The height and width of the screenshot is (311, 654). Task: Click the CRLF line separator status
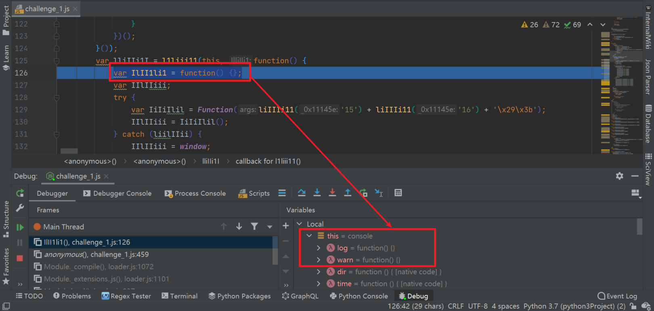tap(456, 306)
